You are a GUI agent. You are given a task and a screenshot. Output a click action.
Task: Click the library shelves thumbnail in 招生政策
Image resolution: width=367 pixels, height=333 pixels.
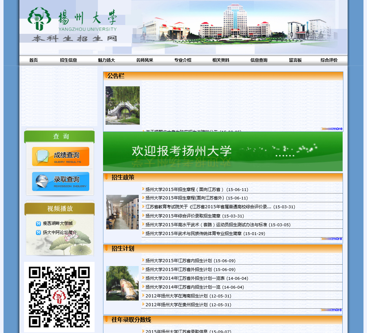click(x=122, y=212)
